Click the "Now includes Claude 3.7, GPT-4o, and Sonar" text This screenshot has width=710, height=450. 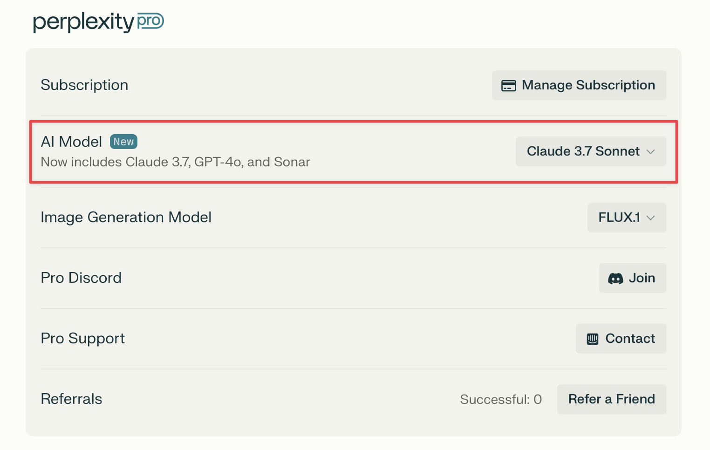pyautogui.click(x=175, y=162)
